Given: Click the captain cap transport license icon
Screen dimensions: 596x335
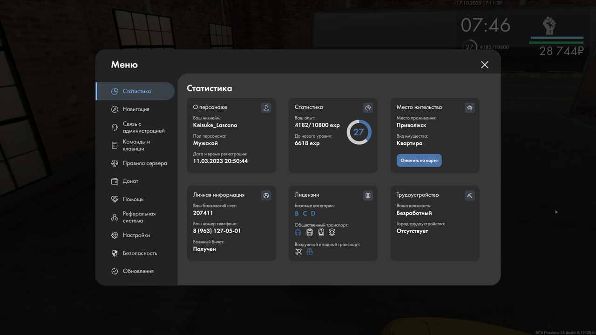Looking at the screenshot, I should [x=332, y=232].
